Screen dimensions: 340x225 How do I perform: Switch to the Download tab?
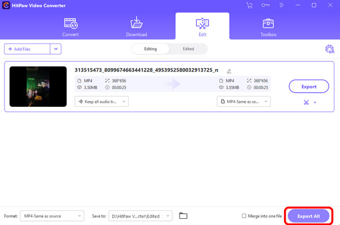pyautogui.click(x=137, y=27)
